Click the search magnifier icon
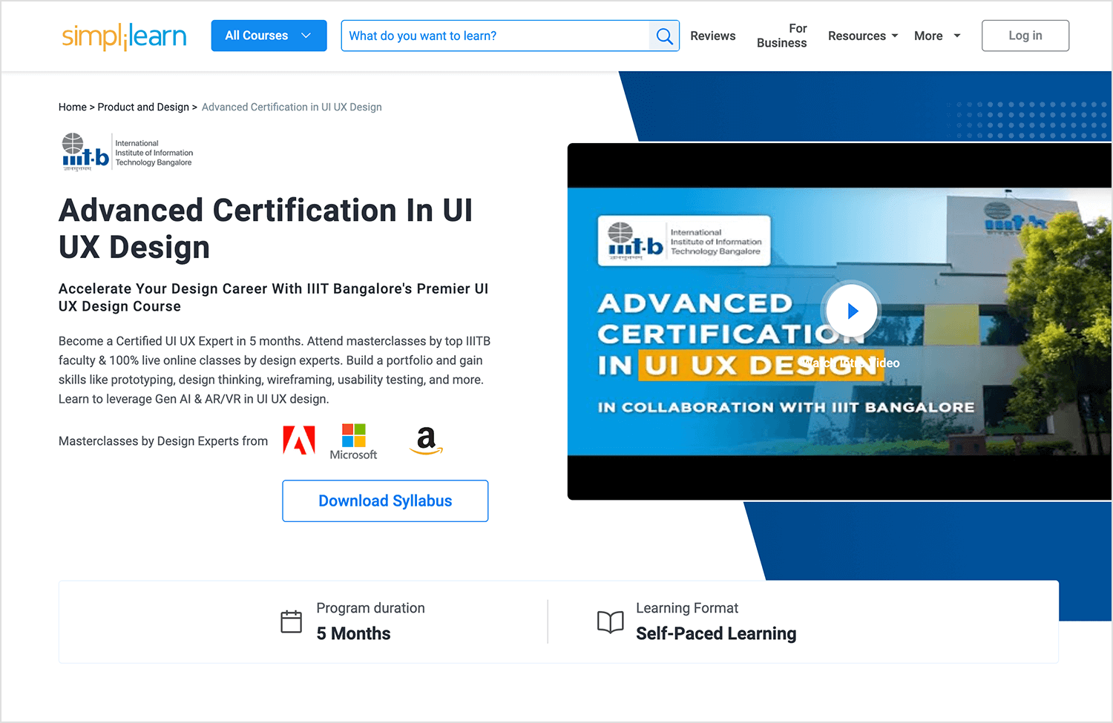This screenshot has height=723, width=1113. (664, 36)
